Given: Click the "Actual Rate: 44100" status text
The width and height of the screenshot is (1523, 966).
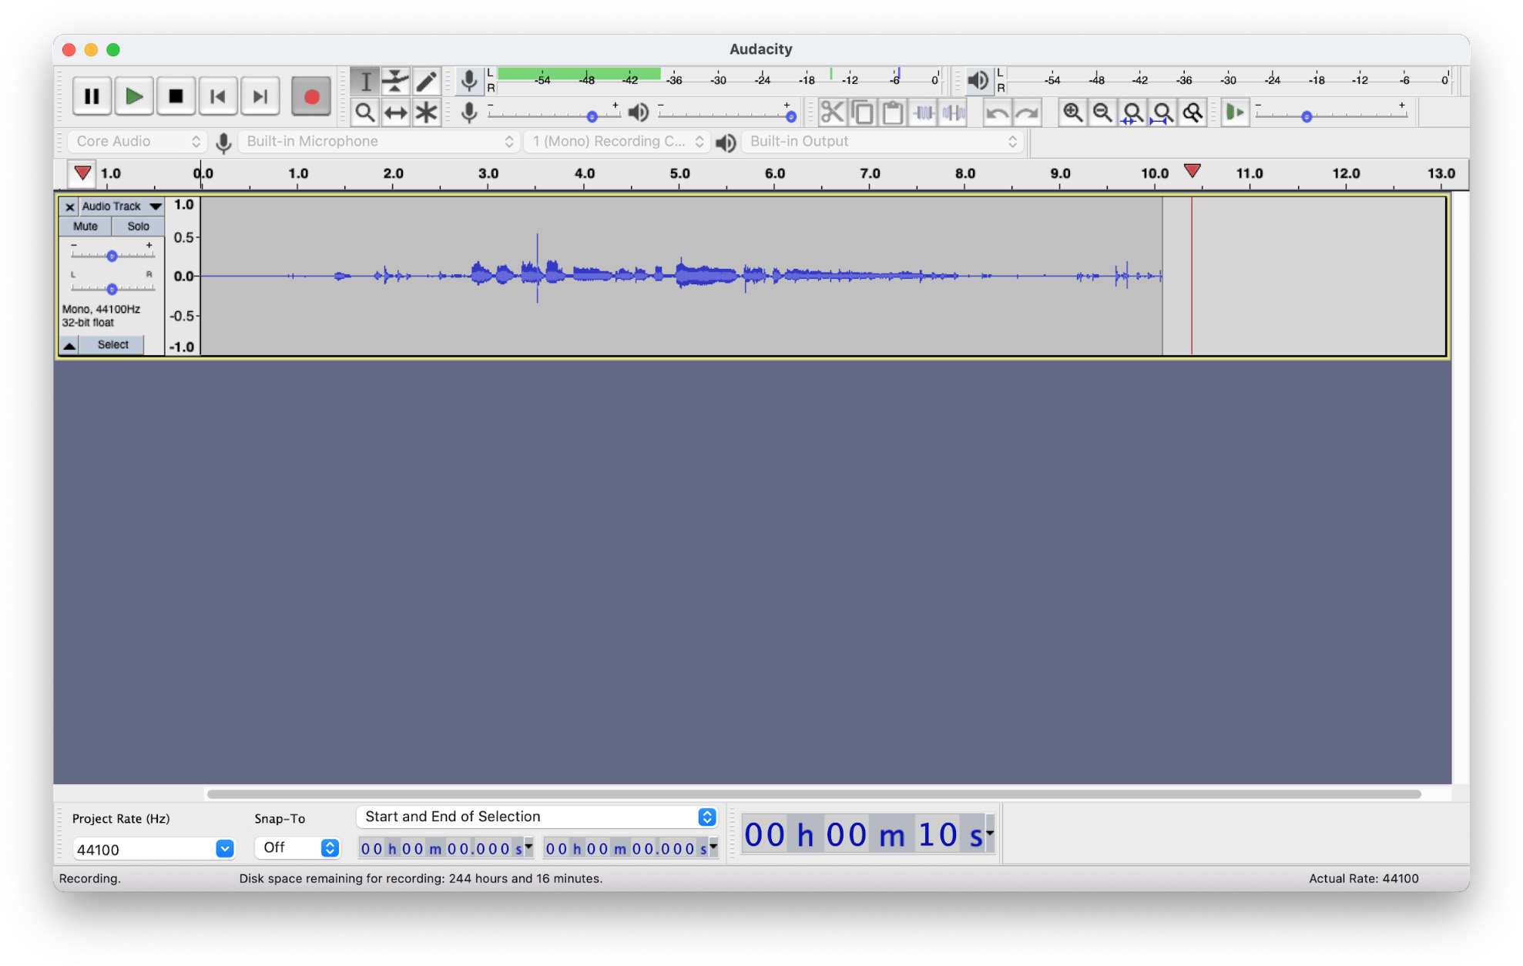Looking at the screenshot, I should (1364, 878).
